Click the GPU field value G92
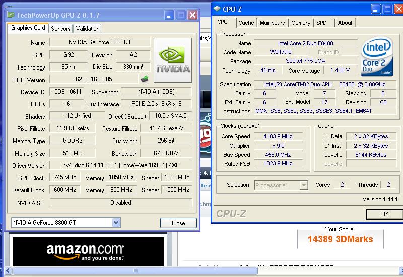The height and width of the screenshot is (277, 403). [x=69, y=55]
